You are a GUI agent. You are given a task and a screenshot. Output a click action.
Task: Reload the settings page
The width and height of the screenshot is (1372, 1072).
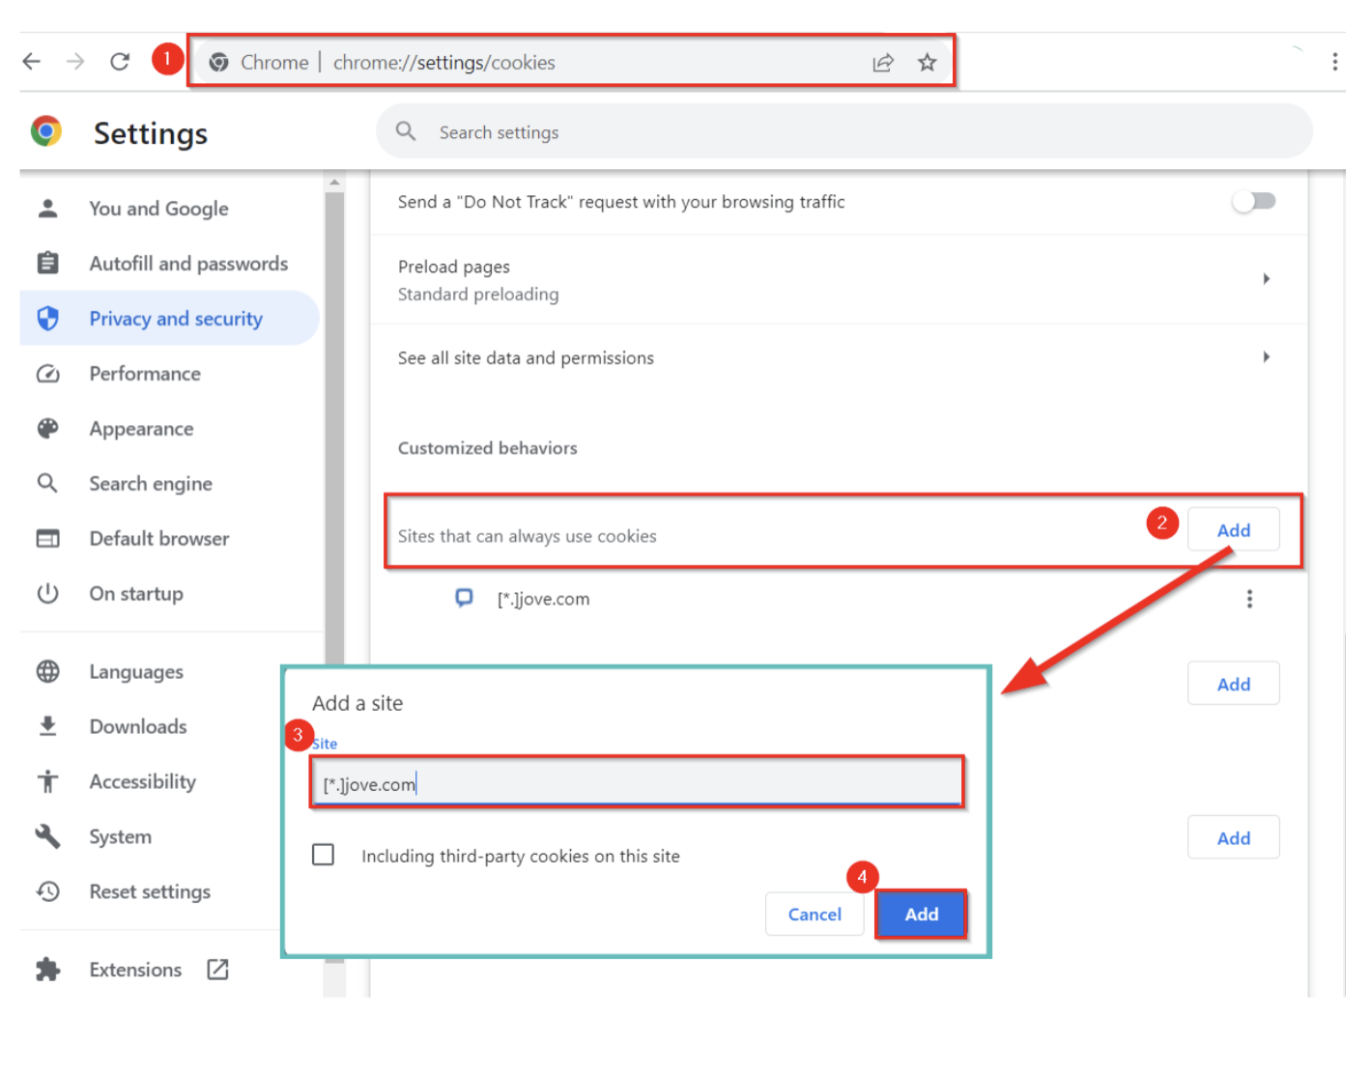(x=120, y=62)
